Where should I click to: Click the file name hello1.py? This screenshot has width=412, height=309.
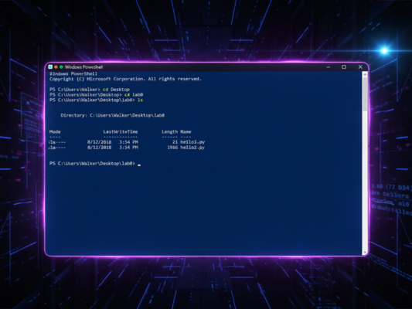click(x=192, y=142)
